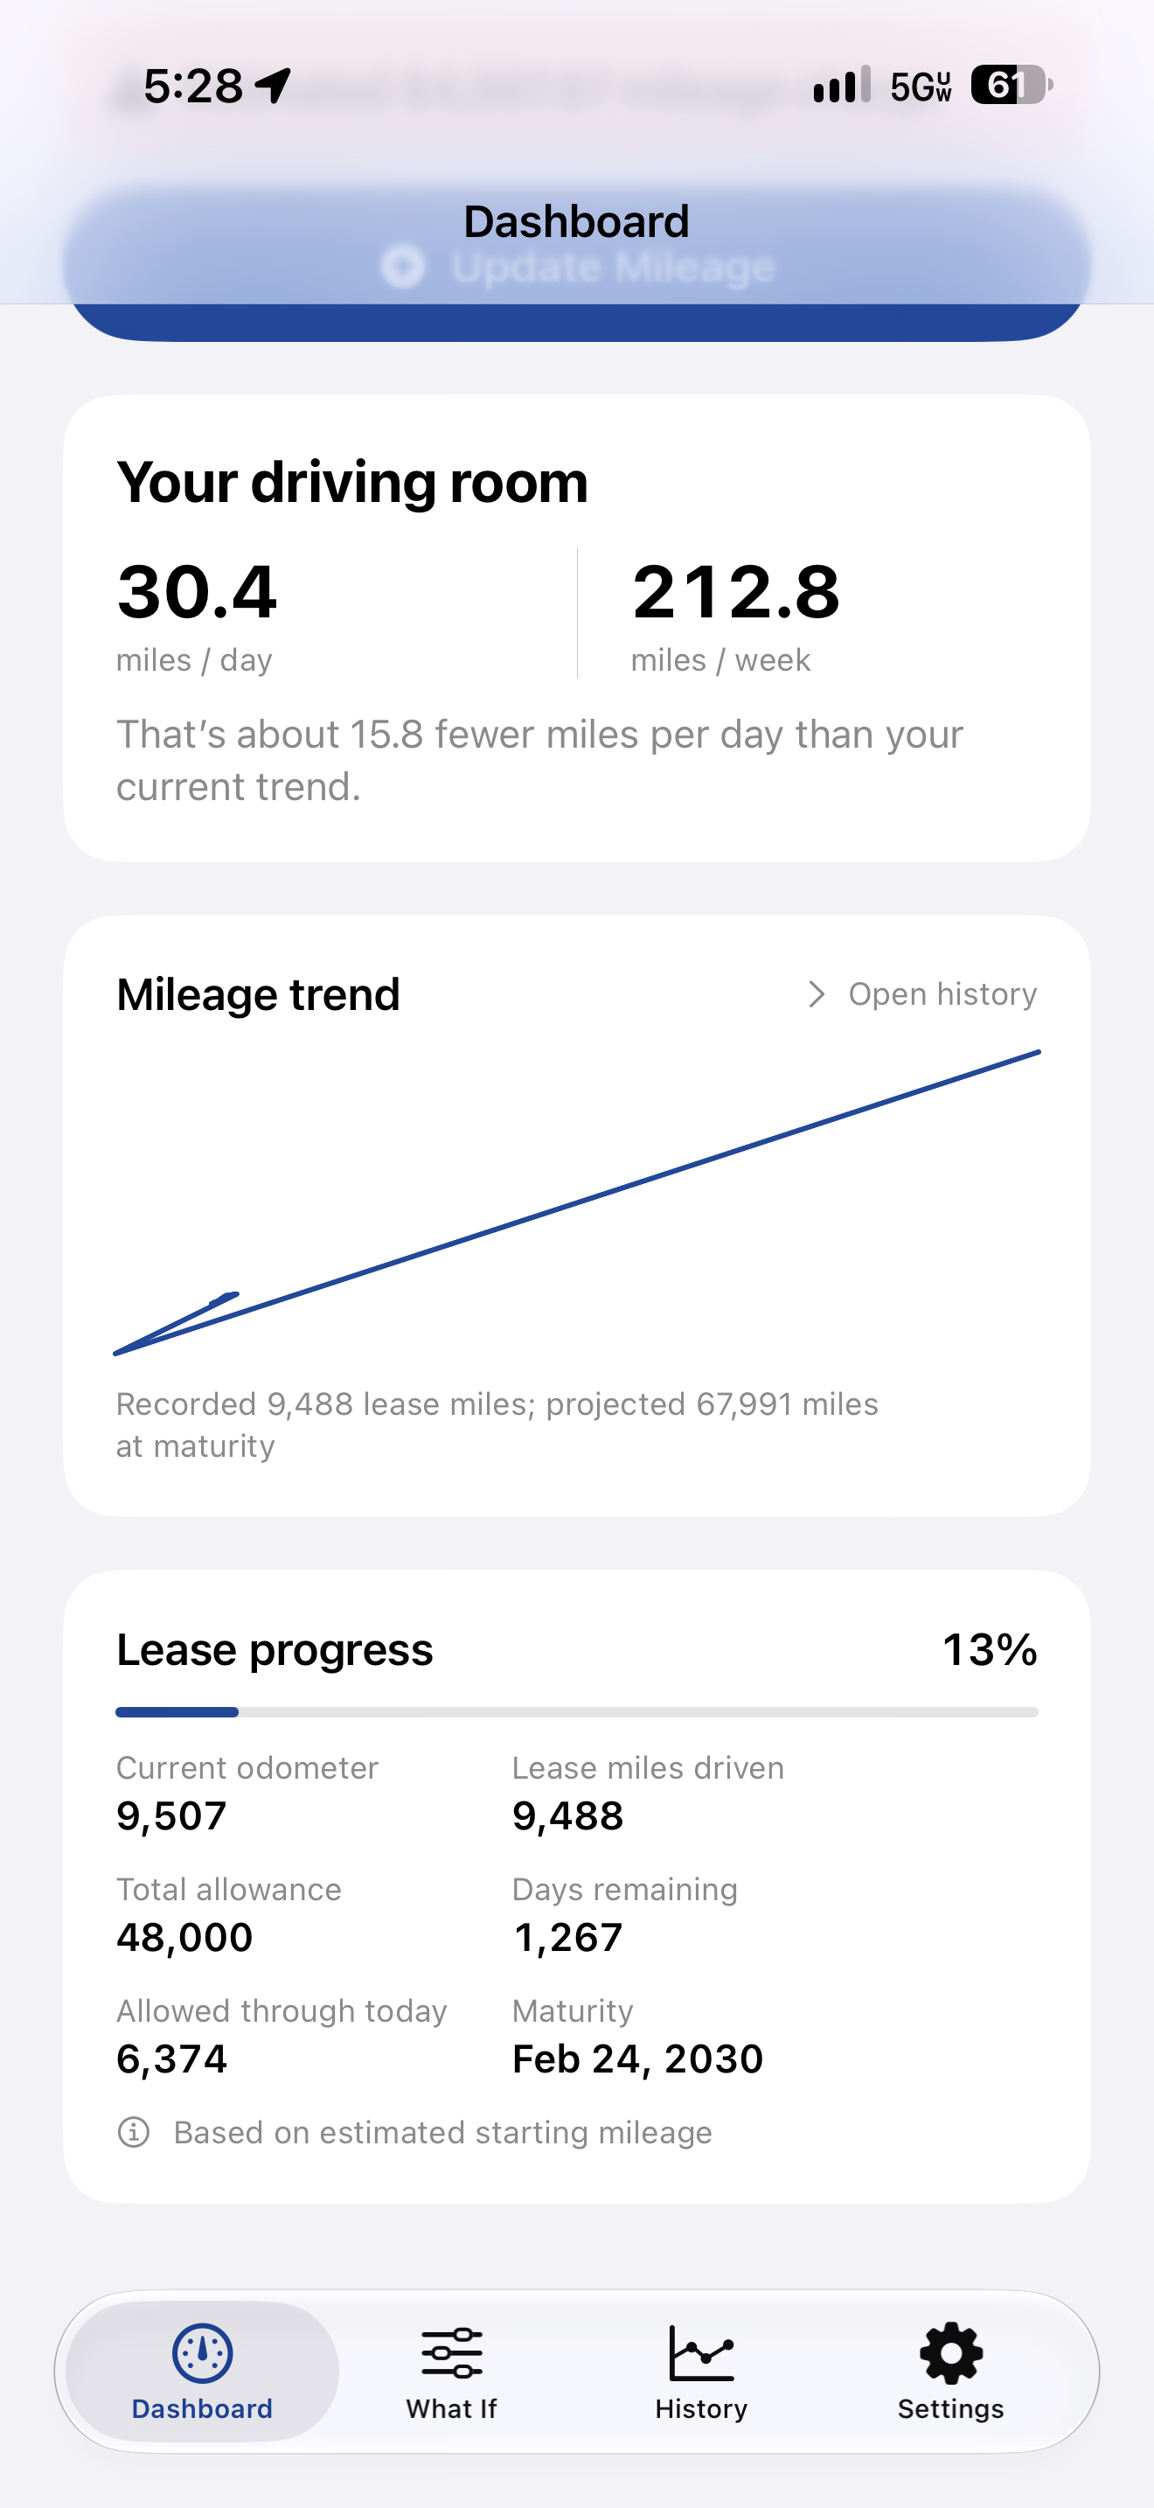The image size is (1154, 2508).
Task: Expand history using chevron arrow
Action: [x=817, y=994]
